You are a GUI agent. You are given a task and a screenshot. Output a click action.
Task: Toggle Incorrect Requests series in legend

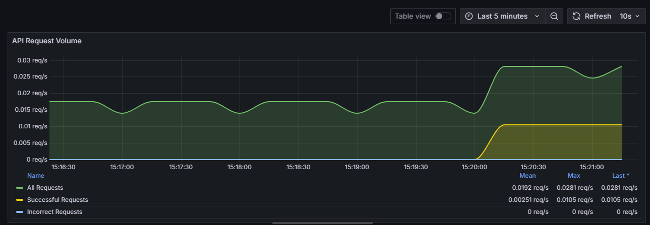pos(54,212)
